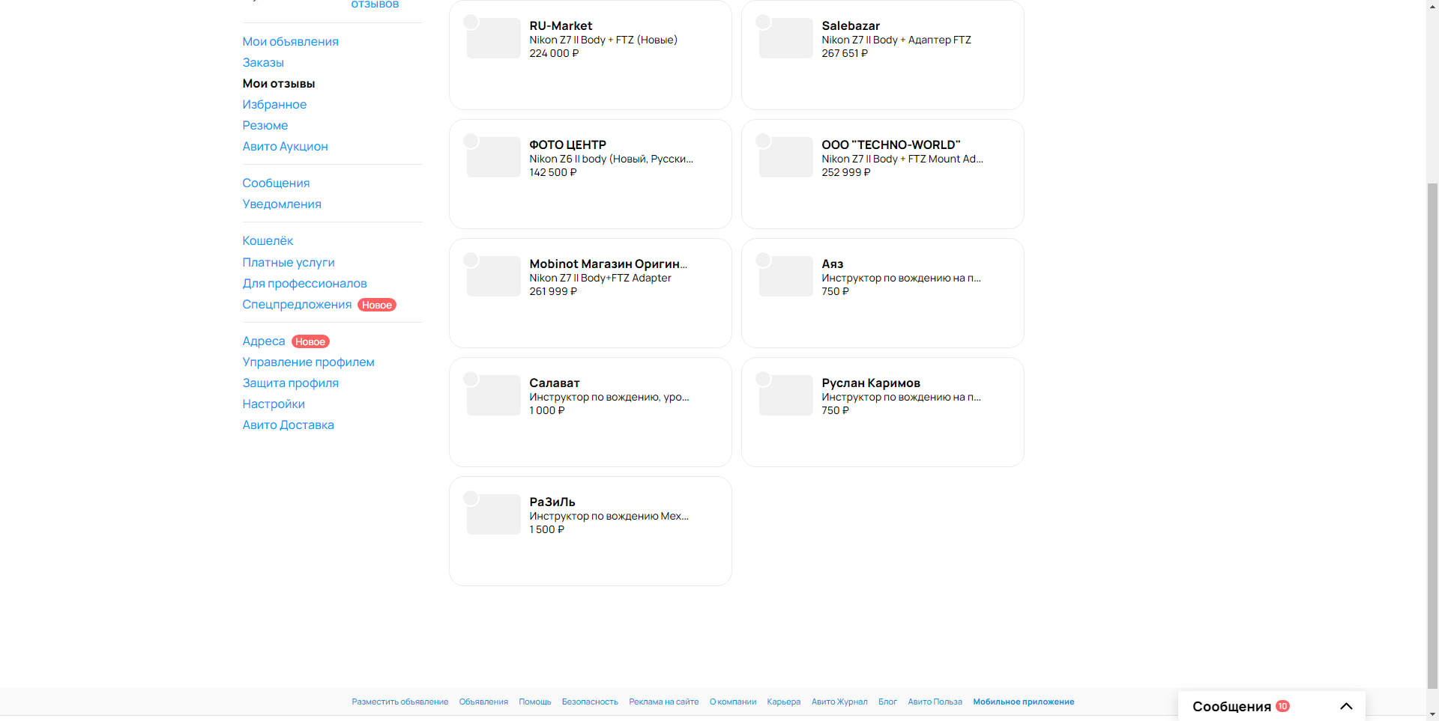Open Мои объявления in sidebar
The image size is (1439, 721).
[290, 41]
